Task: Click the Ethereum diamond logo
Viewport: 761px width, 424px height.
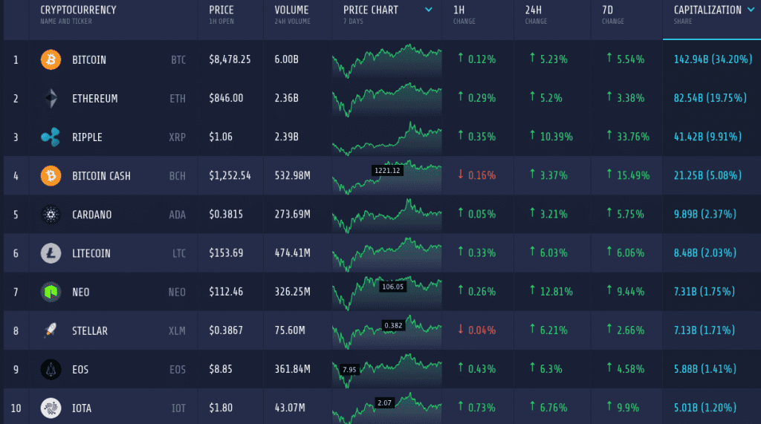Action: pos(51,99)
